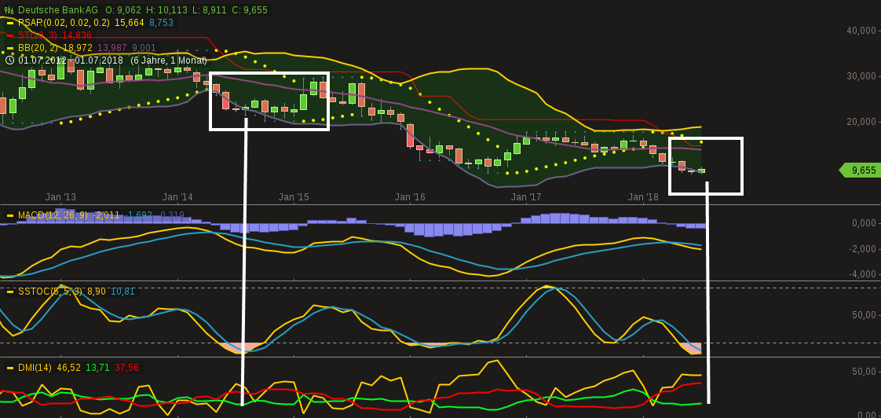This screenshot has width=881, height=418.
Task: Click the yellow PSAR legend marker
Action: [x=9, y=23]
